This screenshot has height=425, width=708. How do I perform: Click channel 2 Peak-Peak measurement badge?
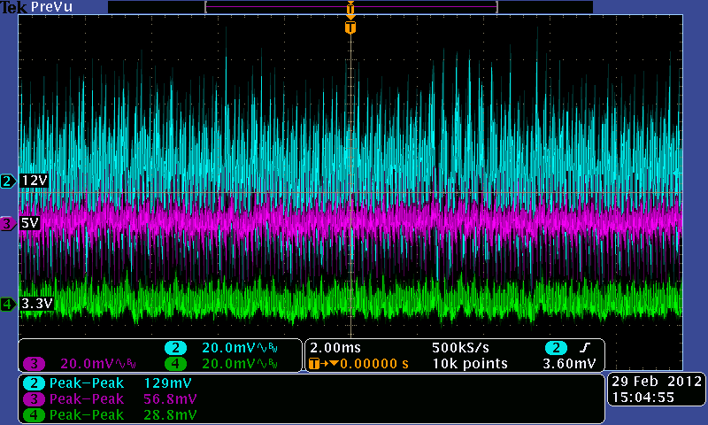coord(34,383)
